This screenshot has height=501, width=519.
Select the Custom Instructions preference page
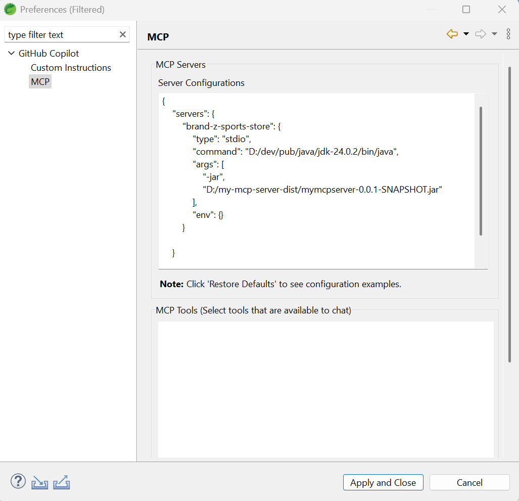tap(71, 67)
